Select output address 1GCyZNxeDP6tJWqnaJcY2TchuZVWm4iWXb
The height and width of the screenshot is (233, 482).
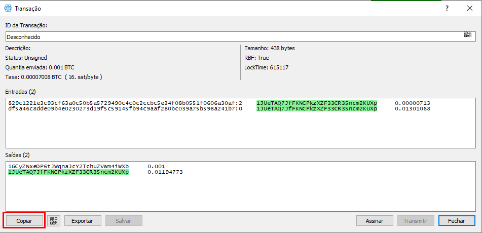pos(68,166)
